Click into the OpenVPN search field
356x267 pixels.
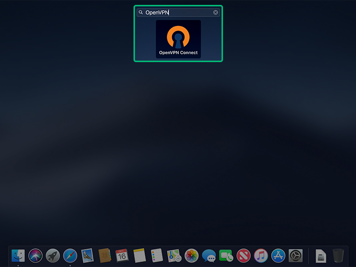(x=178, y=13)
